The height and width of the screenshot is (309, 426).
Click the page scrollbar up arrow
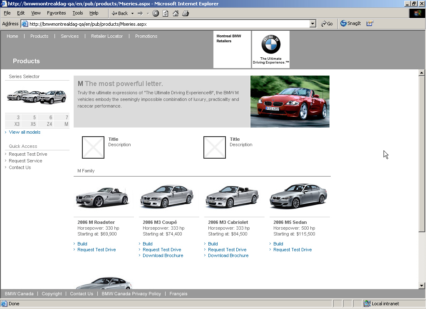pyautogui.click(x=421, y=73)
